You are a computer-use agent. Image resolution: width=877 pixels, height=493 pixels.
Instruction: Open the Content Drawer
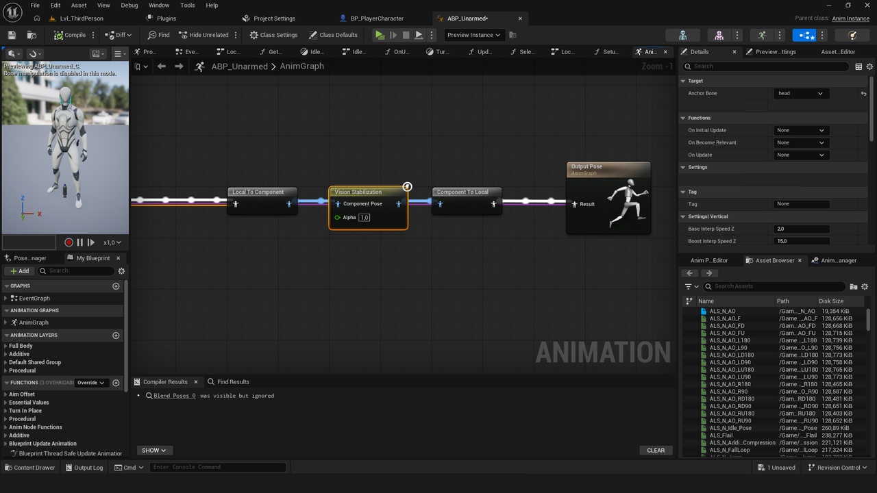[x=30, y=468]
